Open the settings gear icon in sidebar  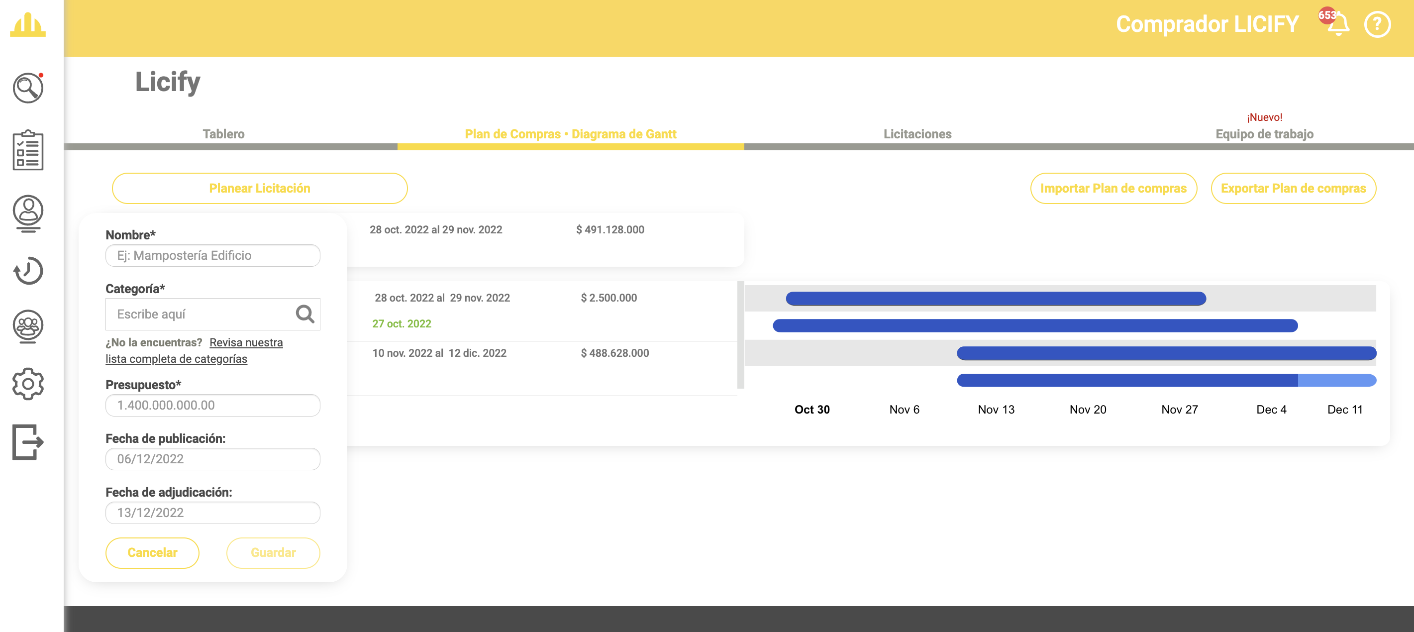tap(28, 384)
